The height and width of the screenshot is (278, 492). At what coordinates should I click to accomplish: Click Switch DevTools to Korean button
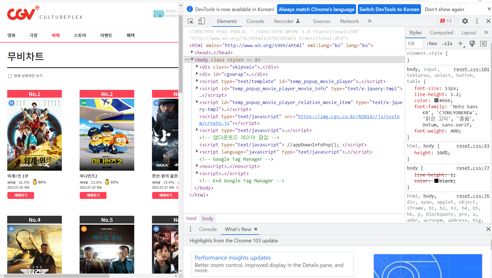point(389,9)
